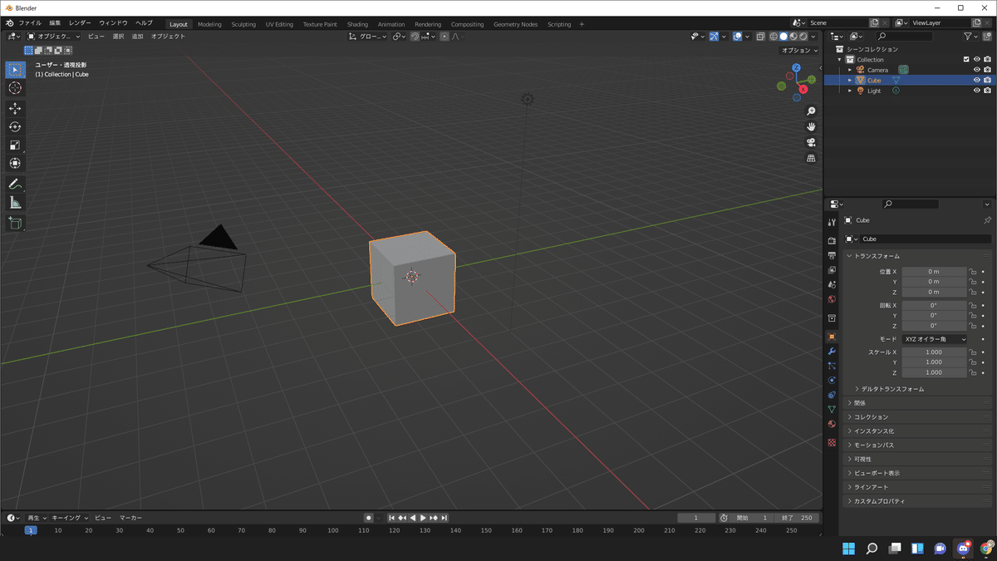Screen dimensions: 997x561
Task: Open timeline キーイング menu button
Action: coord(69,518)
